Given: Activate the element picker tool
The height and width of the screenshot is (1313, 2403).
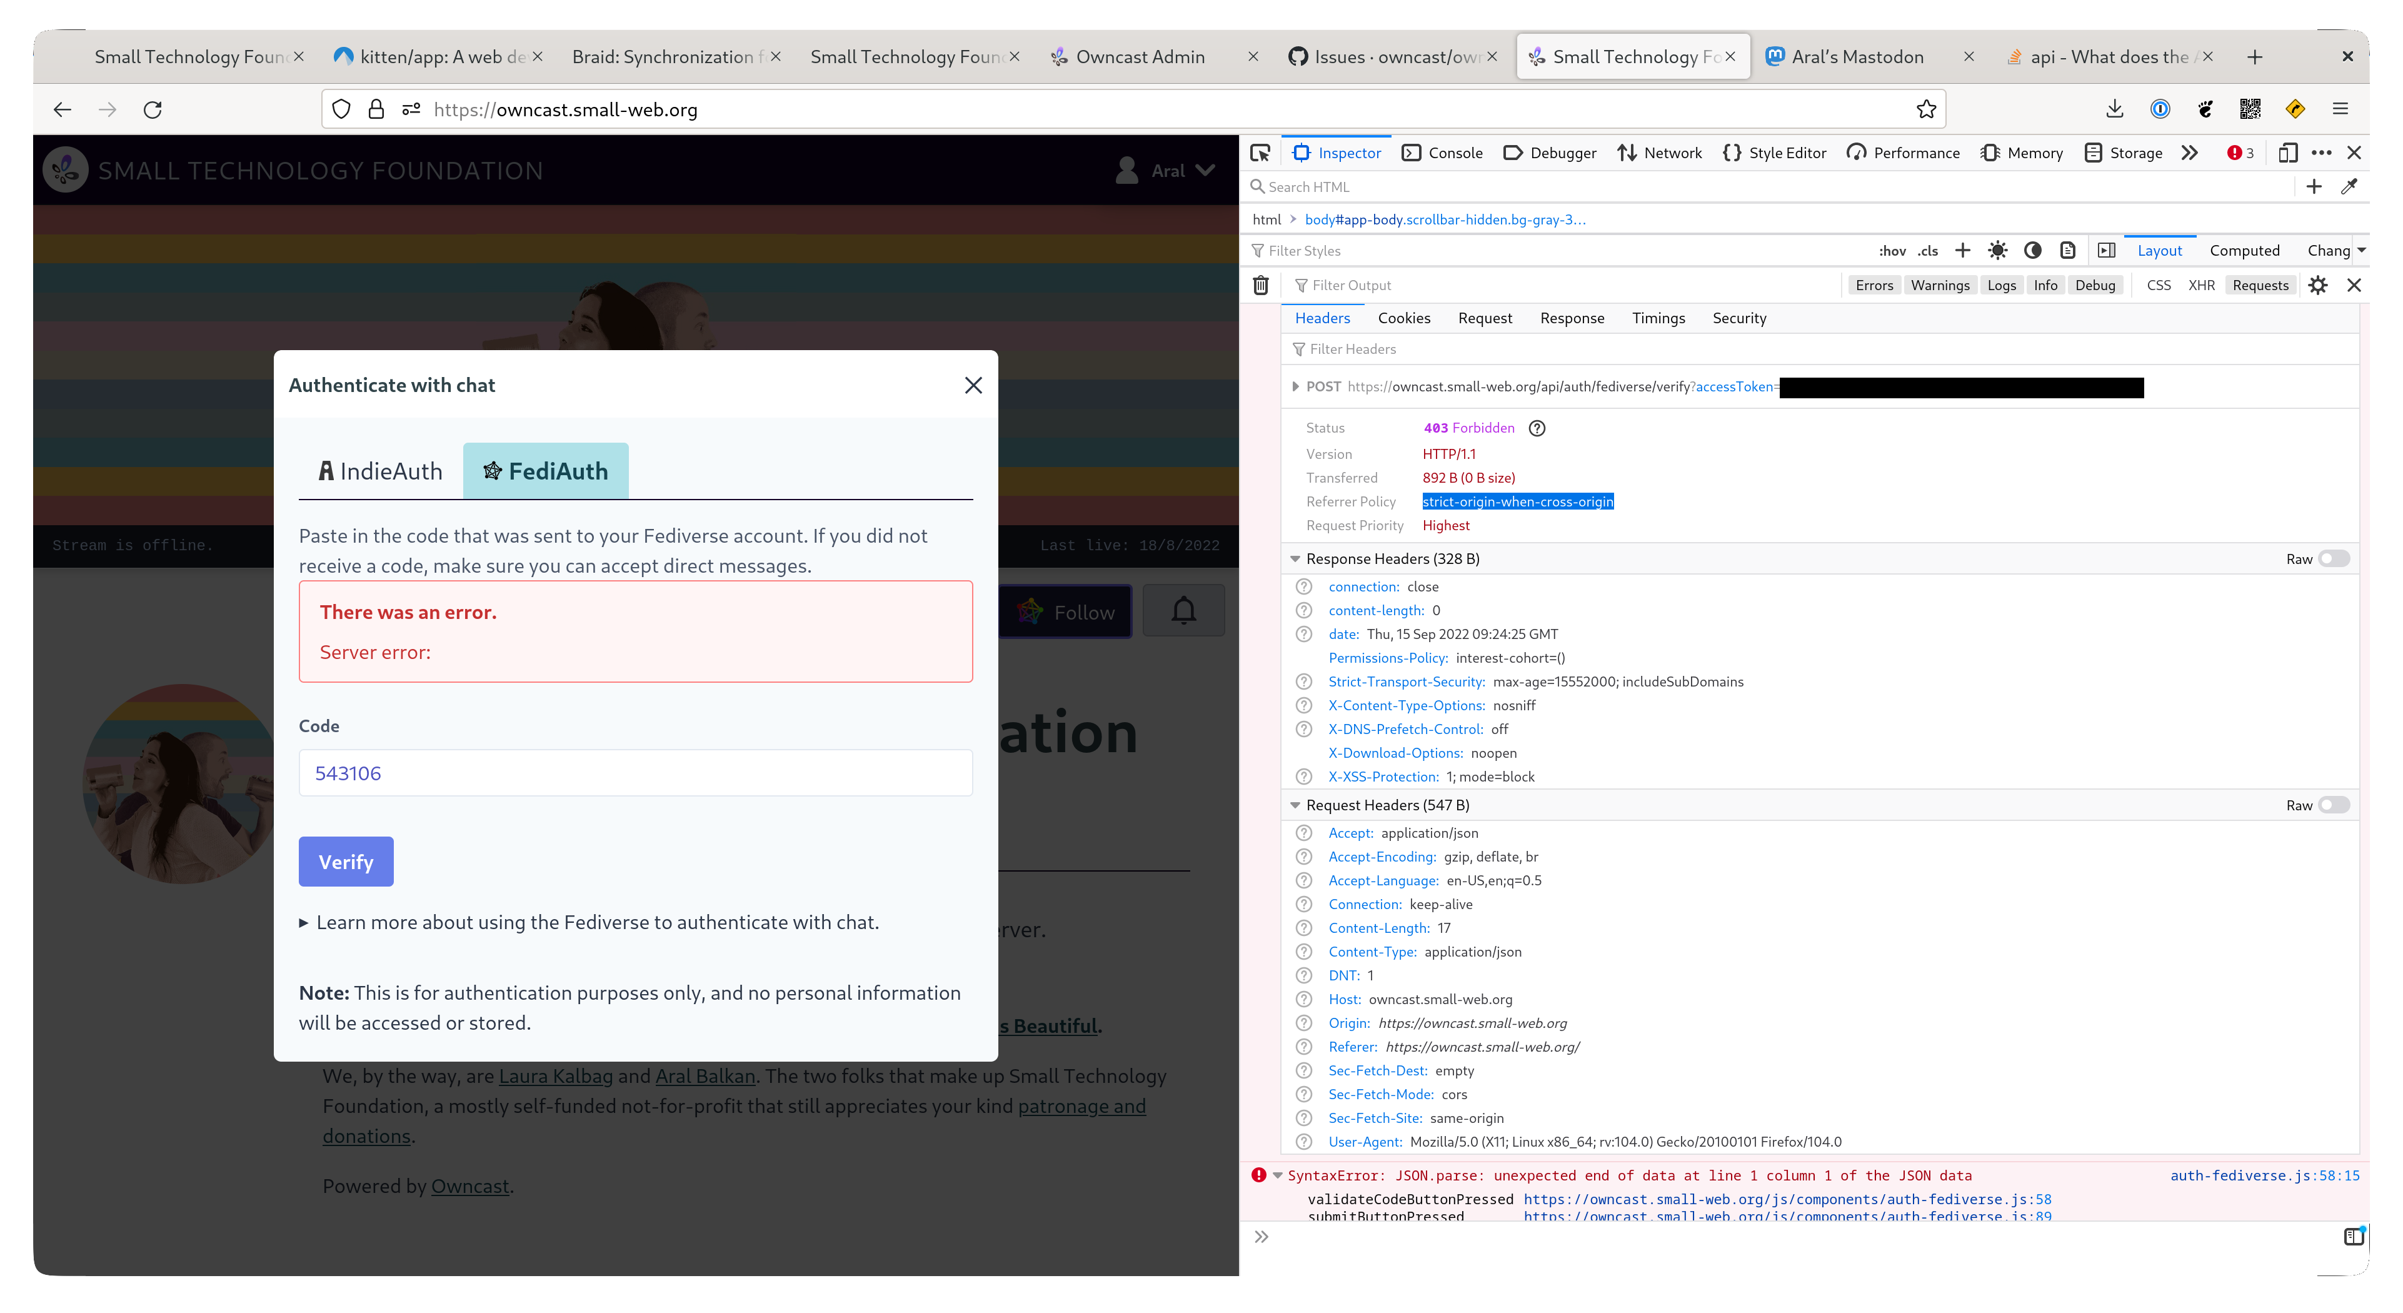Looking at the screenshot, I should pyautogui.click(x=1260, y=152).
